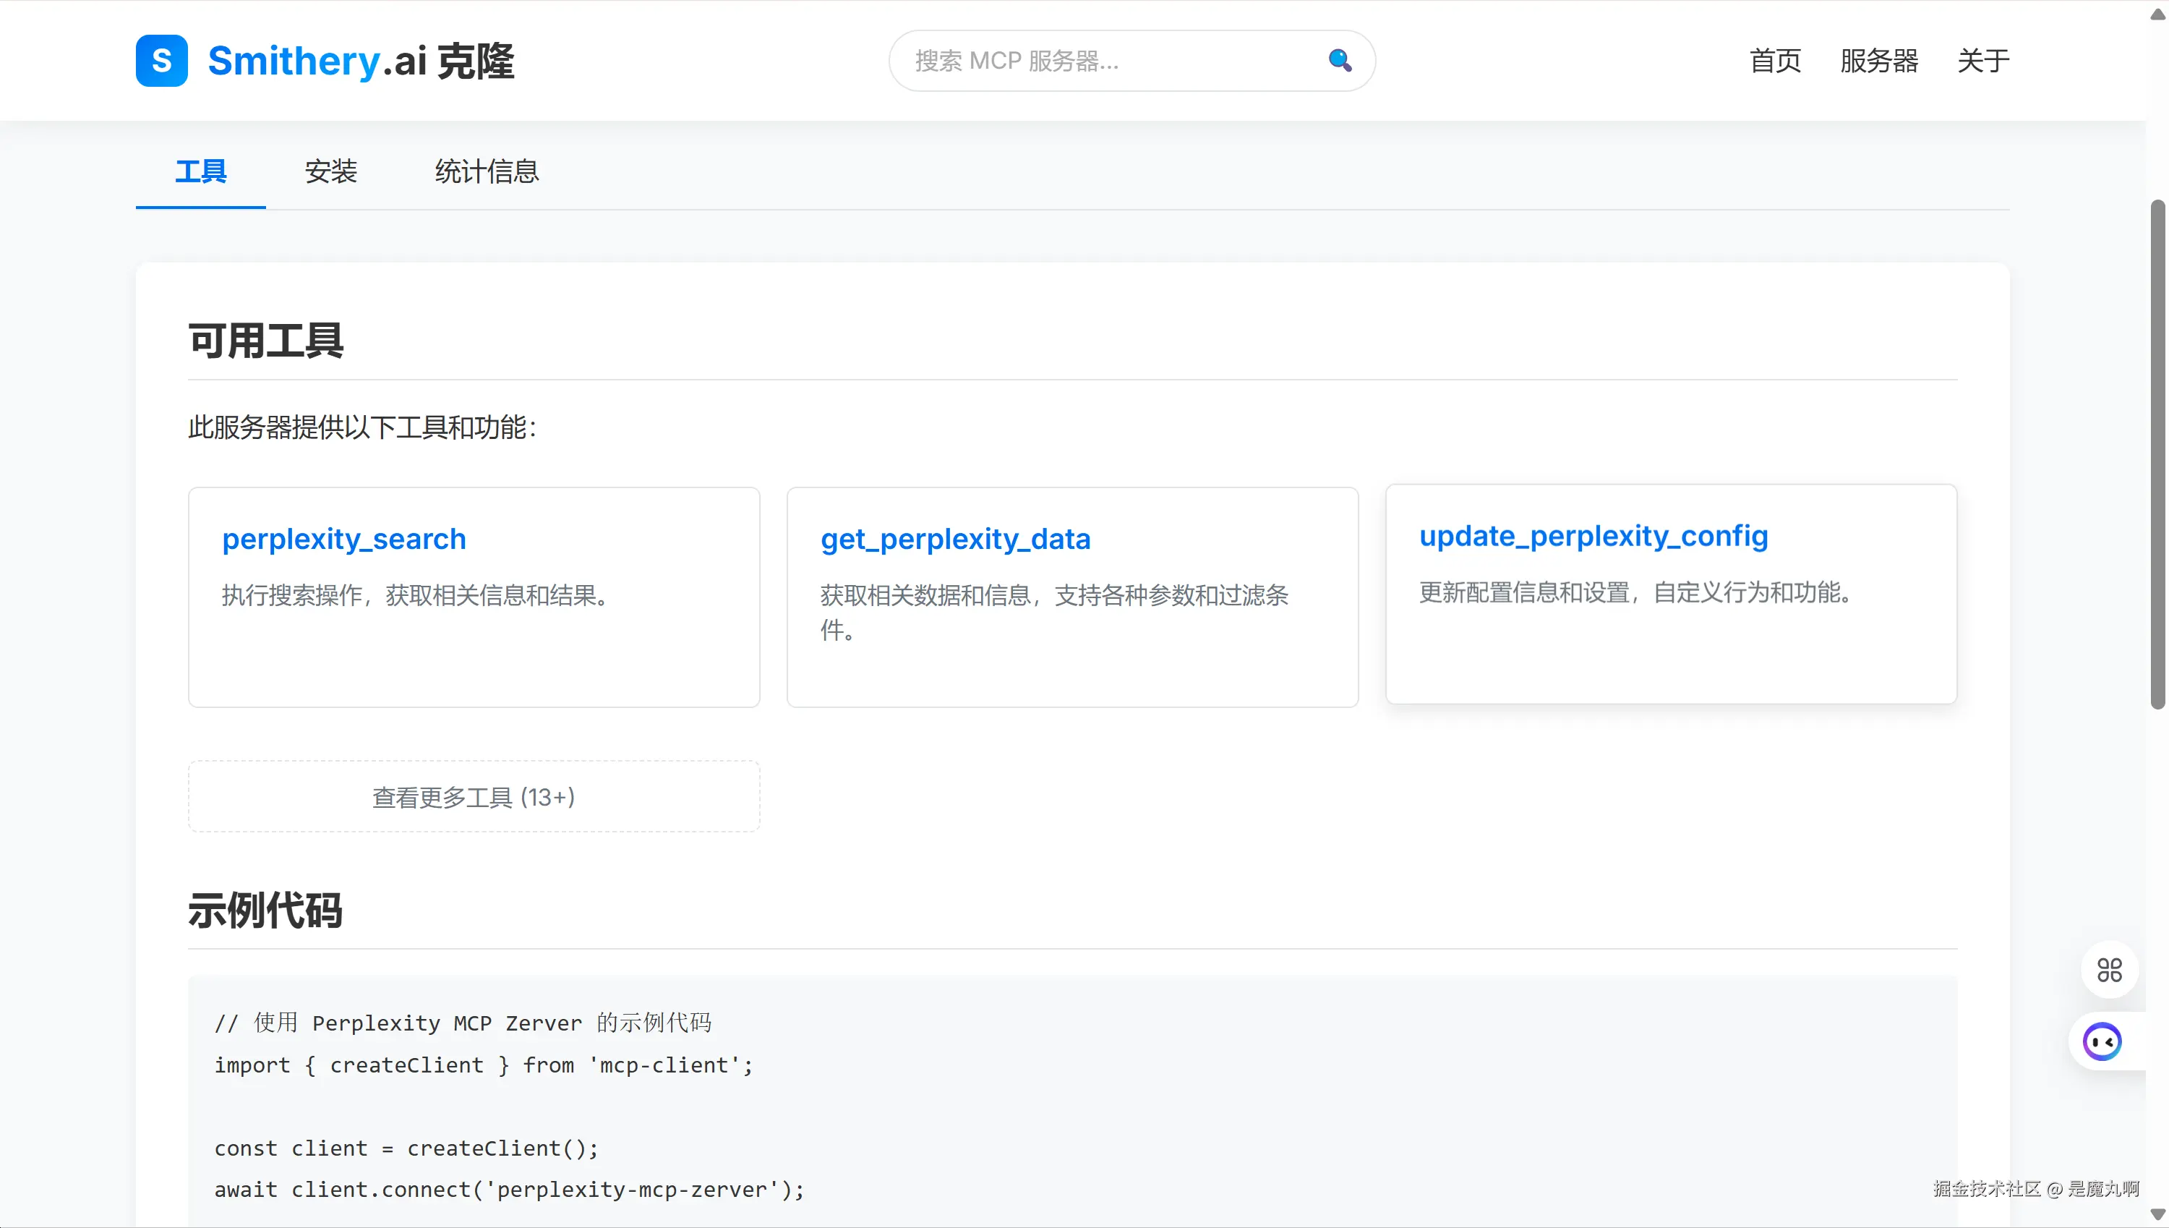The width and height of the screenshot is (2169, 1228).
Task: Open the get_perplexity_data tool card
Action: tap(1072, 597)
